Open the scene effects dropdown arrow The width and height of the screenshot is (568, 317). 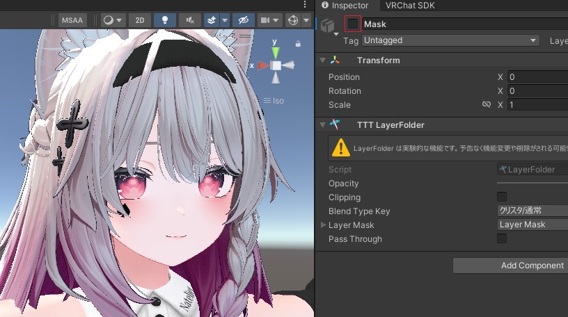[x=225, y=20]
